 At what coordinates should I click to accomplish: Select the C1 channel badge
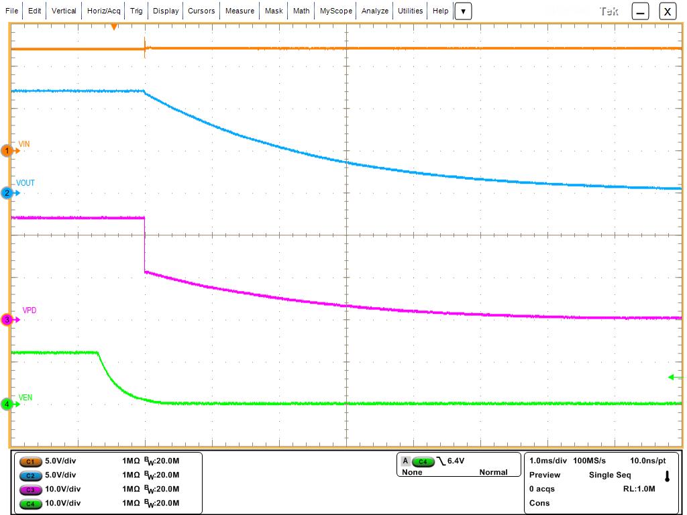tap(31, 461)
